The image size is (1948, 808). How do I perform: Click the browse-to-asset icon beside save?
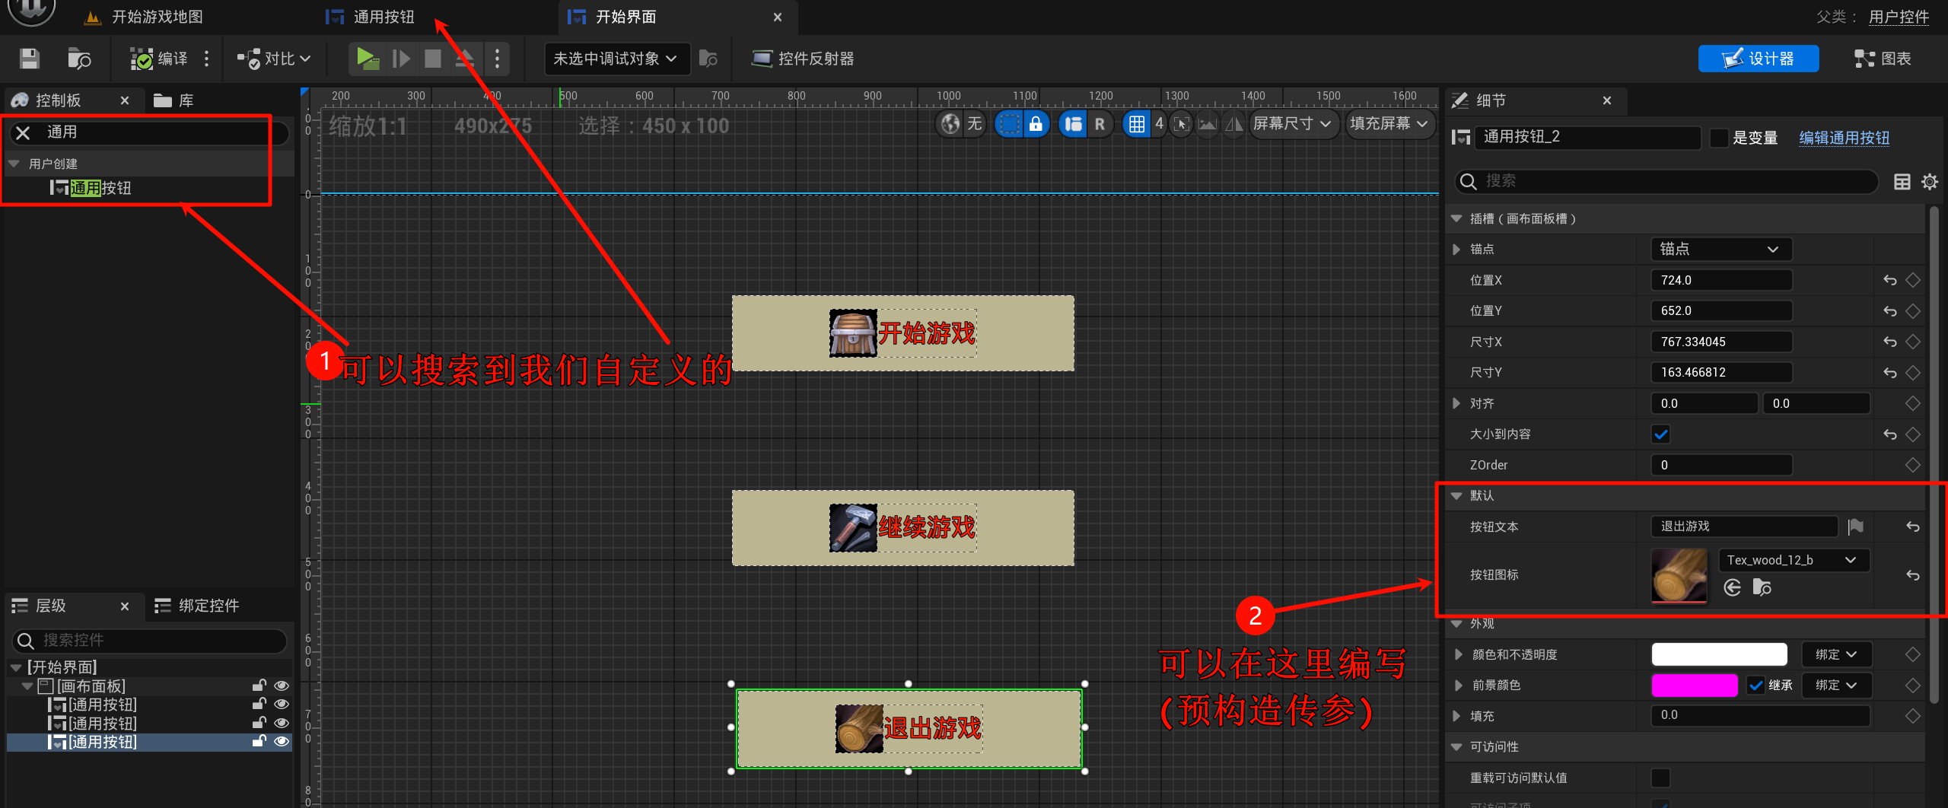click(x=79, y=59)
